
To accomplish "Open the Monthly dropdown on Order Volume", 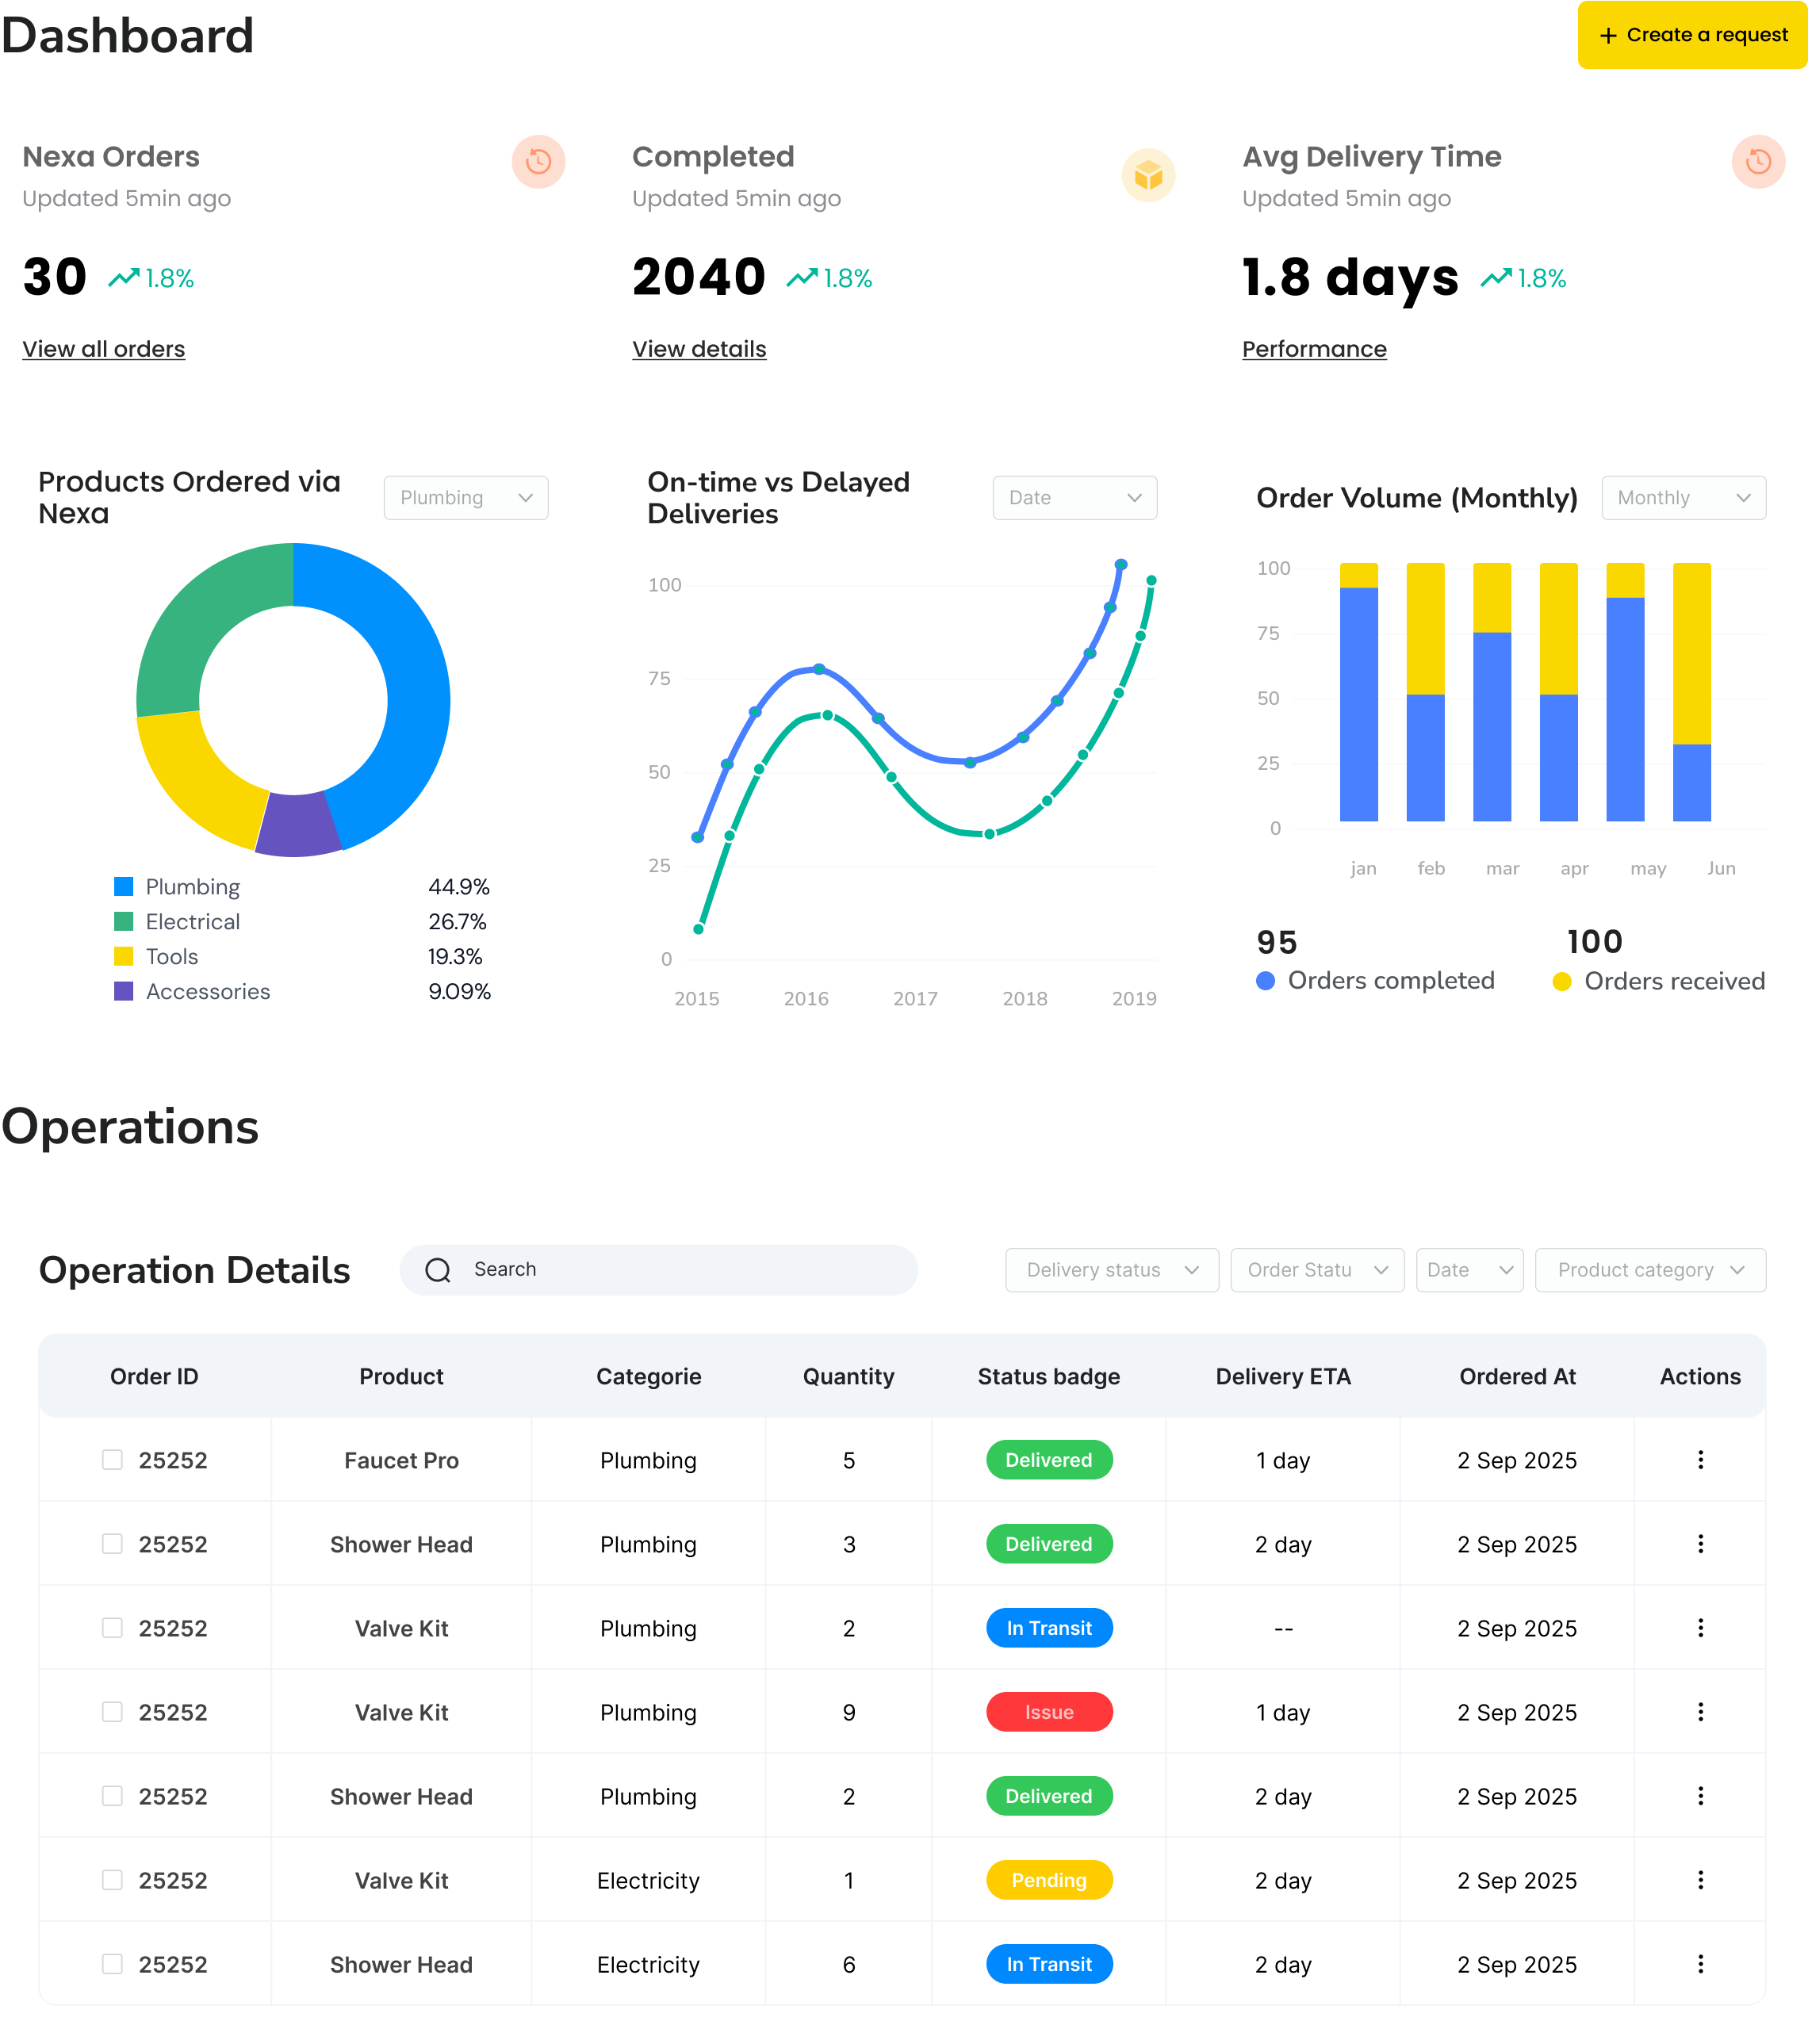I will pos(1683,498).
